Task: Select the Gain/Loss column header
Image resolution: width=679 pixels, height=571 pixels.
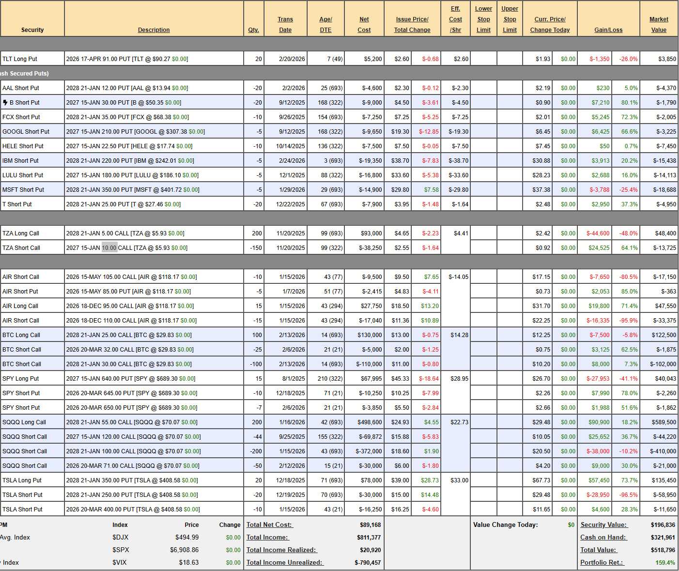Action: (608, 30)
